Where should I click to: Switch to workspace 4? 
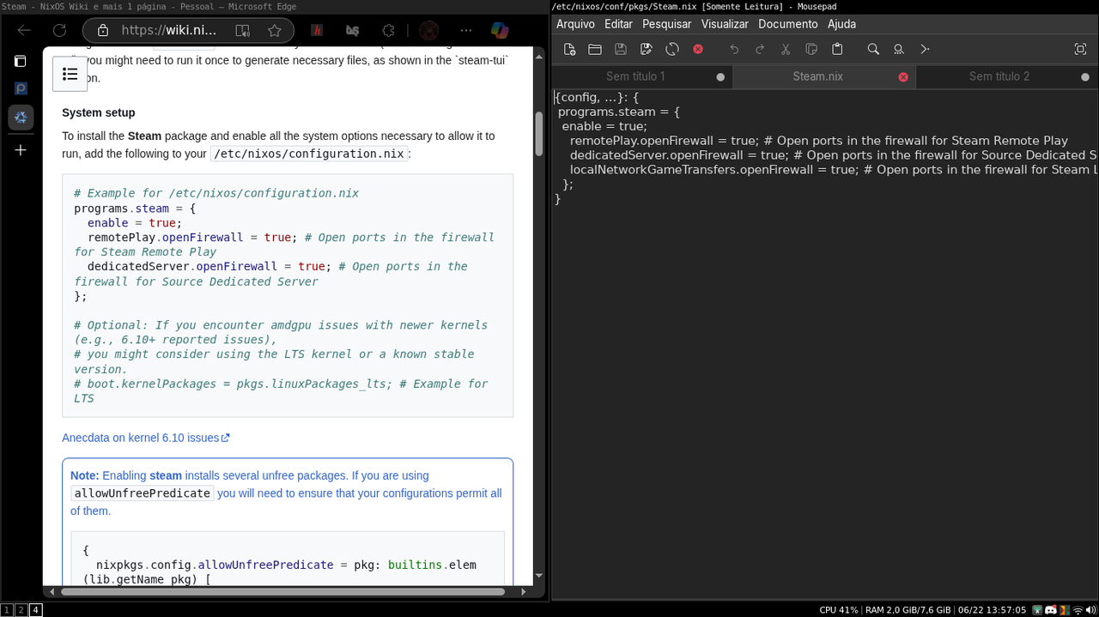pos(35,610)
